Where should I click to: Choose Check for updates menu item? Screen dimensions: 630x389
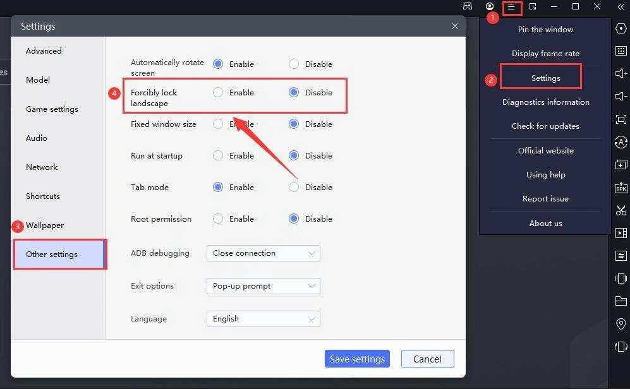545,126
